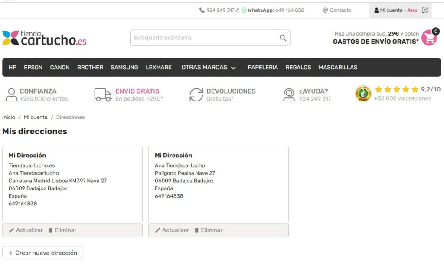Click the +52.000 valoraciones text
The image size is (444, 266).
tap(402, 98)
